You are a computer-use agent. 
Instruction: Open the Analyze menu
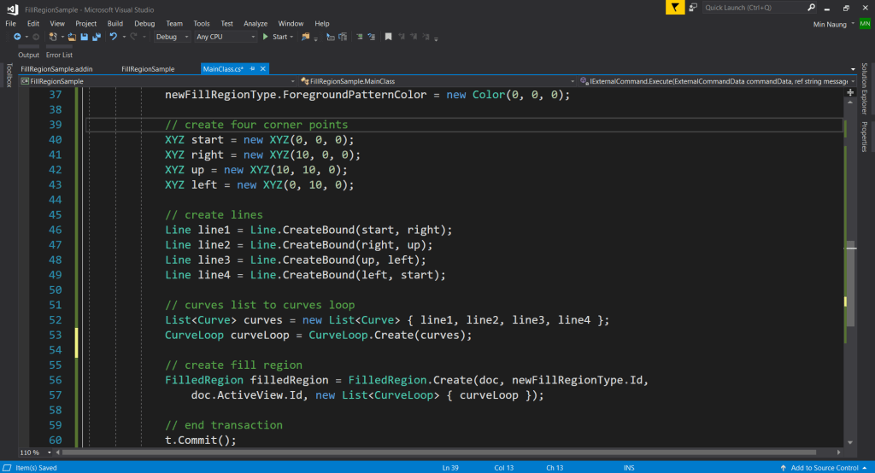click(x=255, y=23)
